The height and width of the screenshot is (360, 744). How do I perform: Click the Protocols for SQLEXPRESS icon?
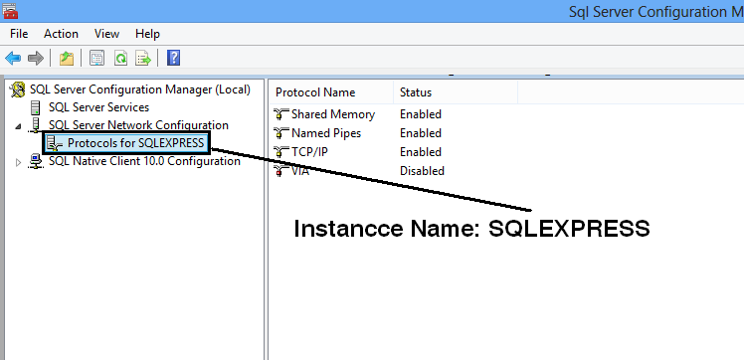point(56,143)
